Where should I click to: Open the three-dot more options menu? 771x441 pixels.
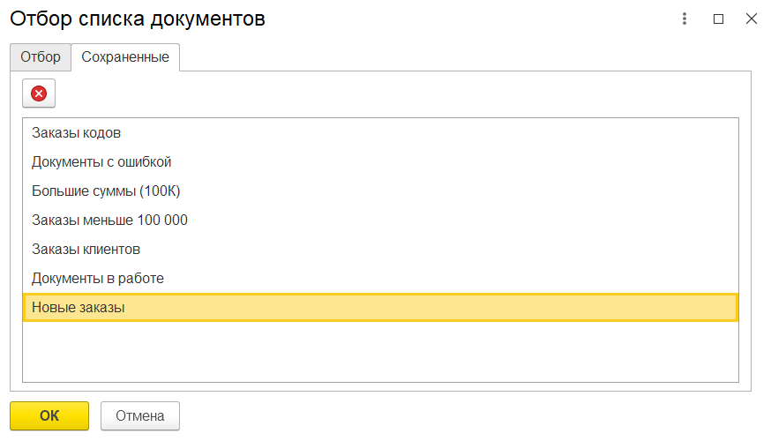pyautogui.click(x=685, y=19)
